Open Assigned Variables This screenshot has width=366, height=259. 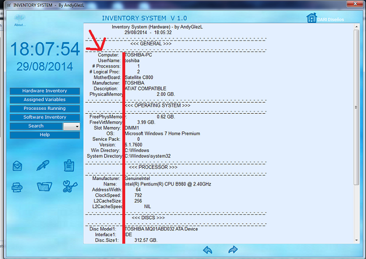[45, 100]
